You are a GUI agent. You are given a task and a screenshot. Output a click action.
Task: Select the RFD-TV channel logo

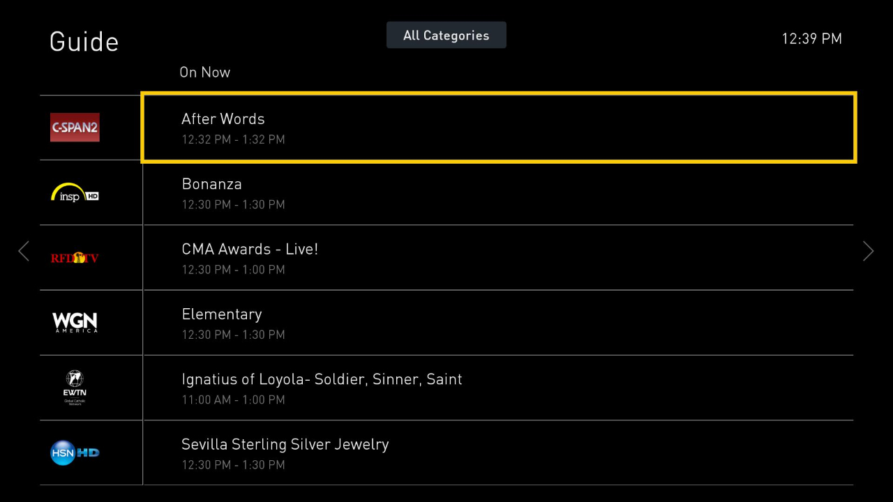pos(75,257)
